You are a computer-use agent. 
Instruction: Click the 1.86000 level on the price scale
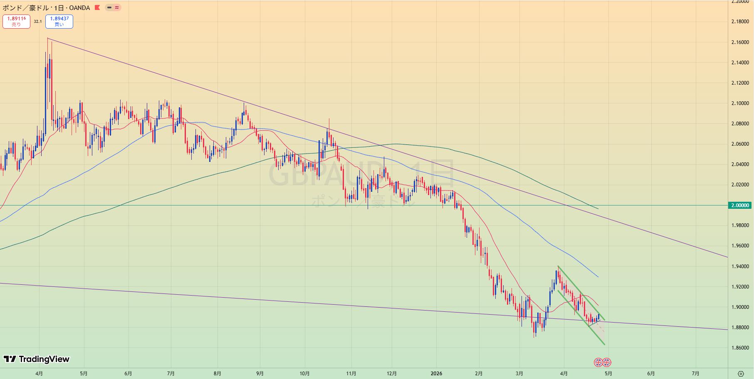(740, 348)
